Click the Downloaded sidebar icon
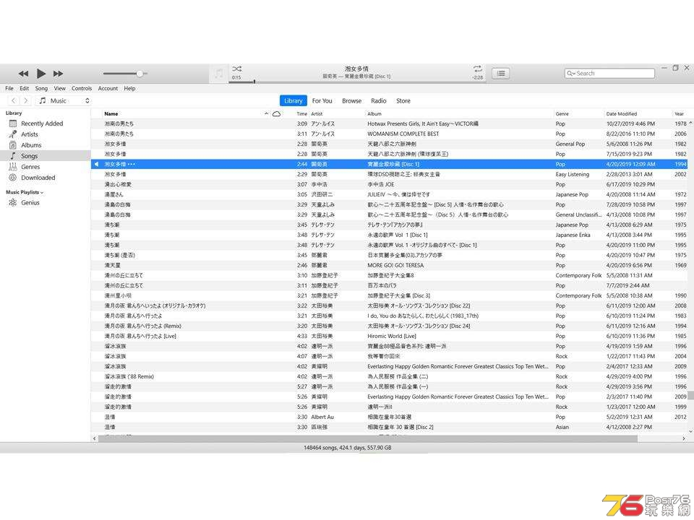The height and width of the screenshot is (520, 694). pyautogui.click(x=13, y=178)
